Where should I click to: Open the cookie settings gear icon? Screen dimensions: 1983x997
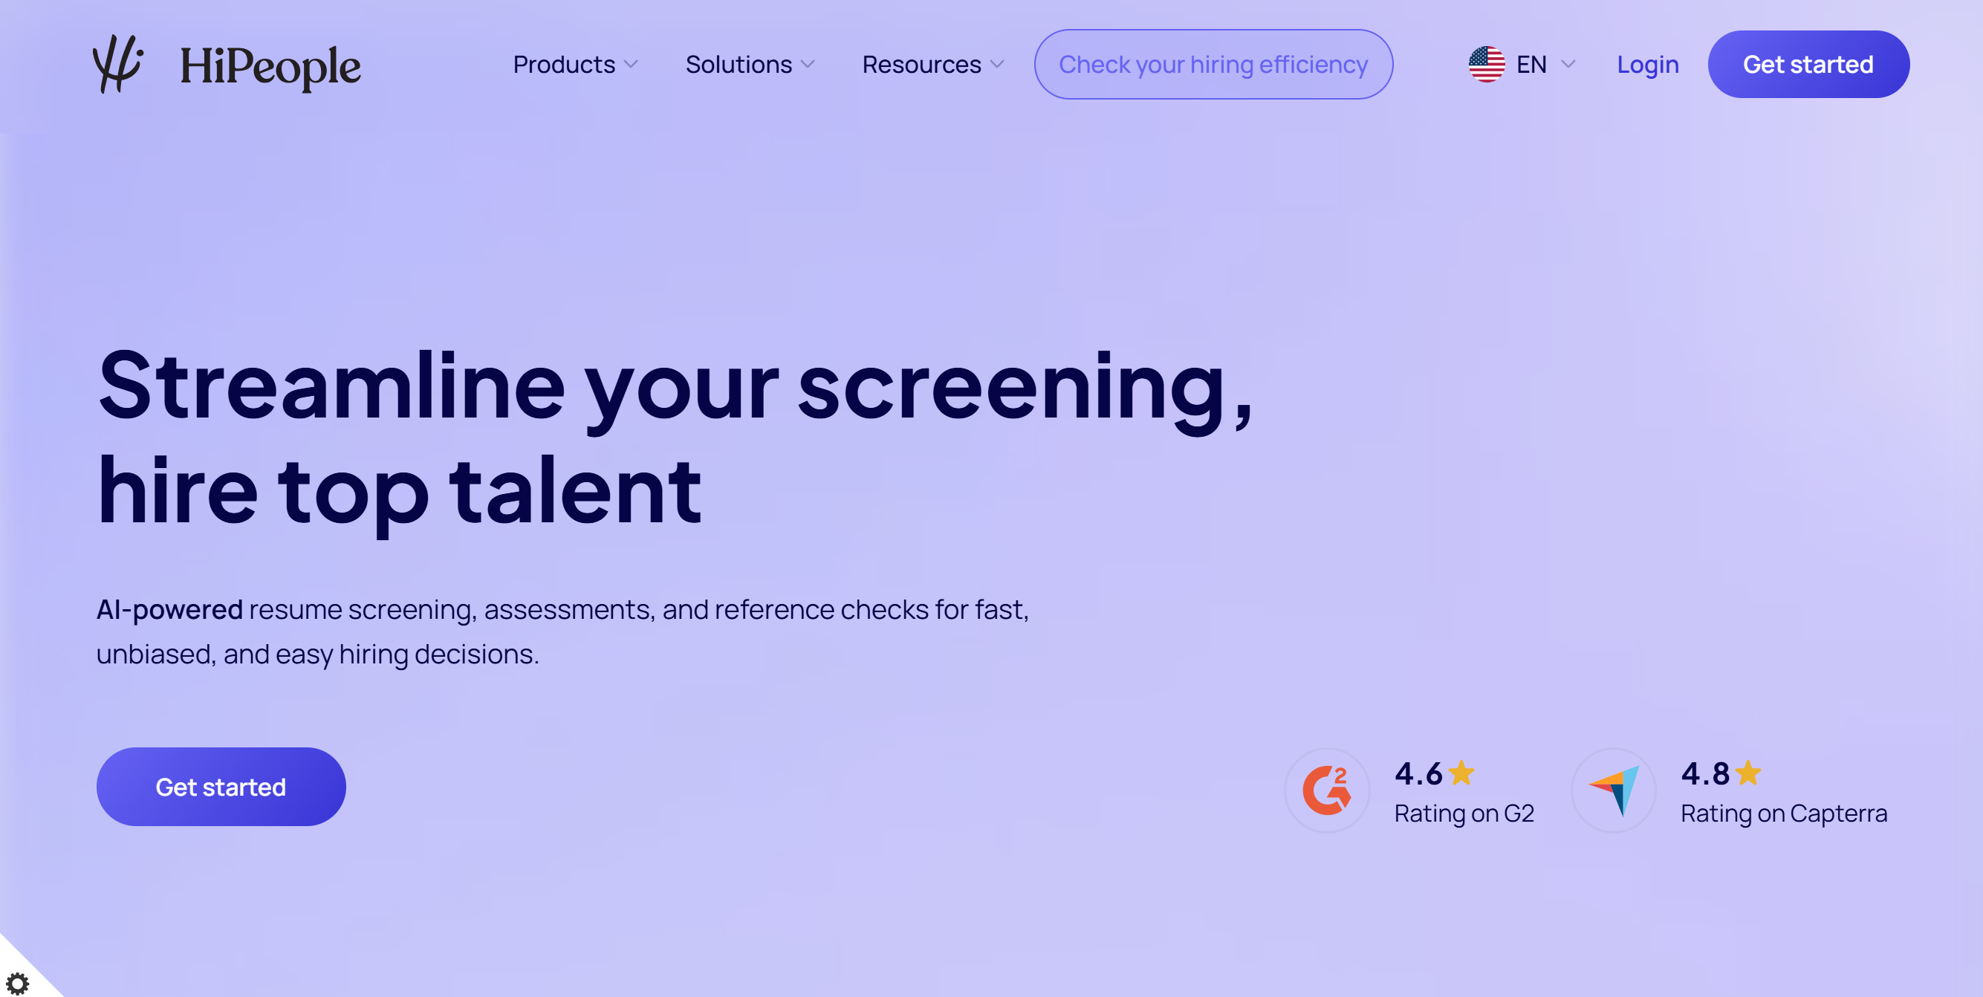coord(17,982)
